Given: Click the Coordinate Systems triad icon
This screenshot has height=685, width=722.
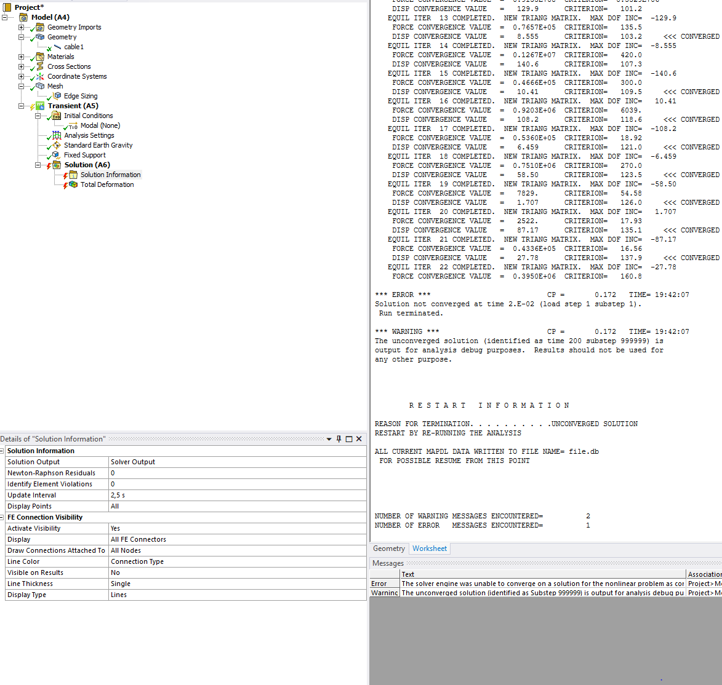Looking at the screenshot, I should coord(40,76).
